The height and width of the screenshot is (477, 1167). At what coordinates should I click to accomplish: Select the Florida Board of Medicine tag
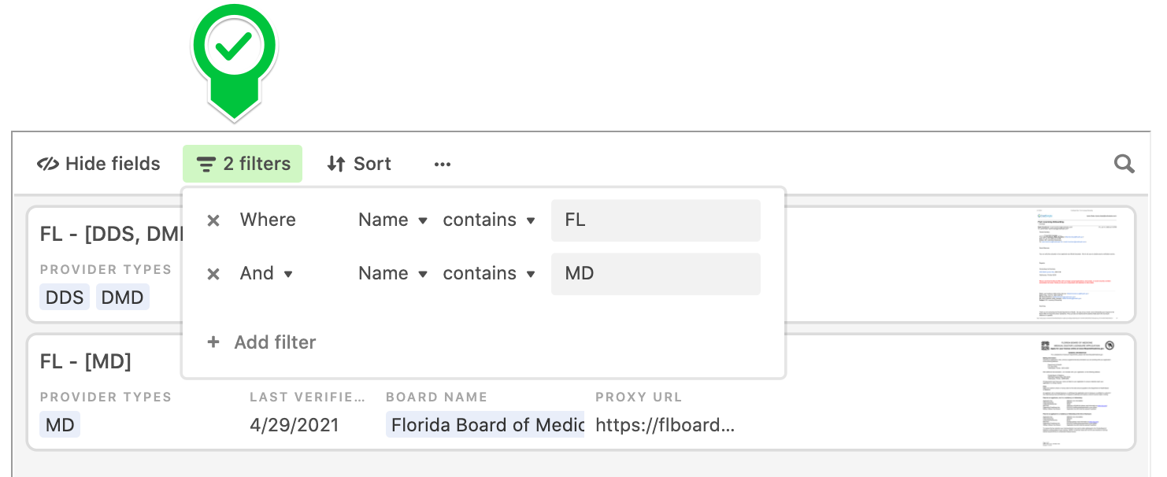click(485, 425)
